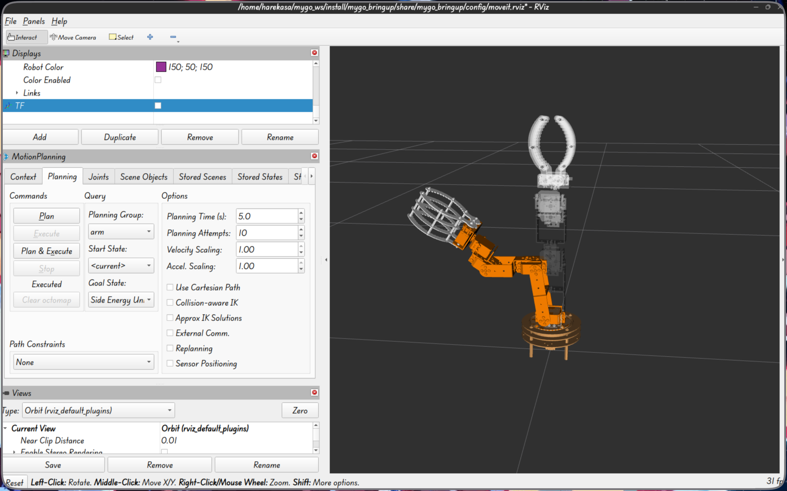Enable Use Cartesian Path option
The image size is (787, 491).
[170, 287]
